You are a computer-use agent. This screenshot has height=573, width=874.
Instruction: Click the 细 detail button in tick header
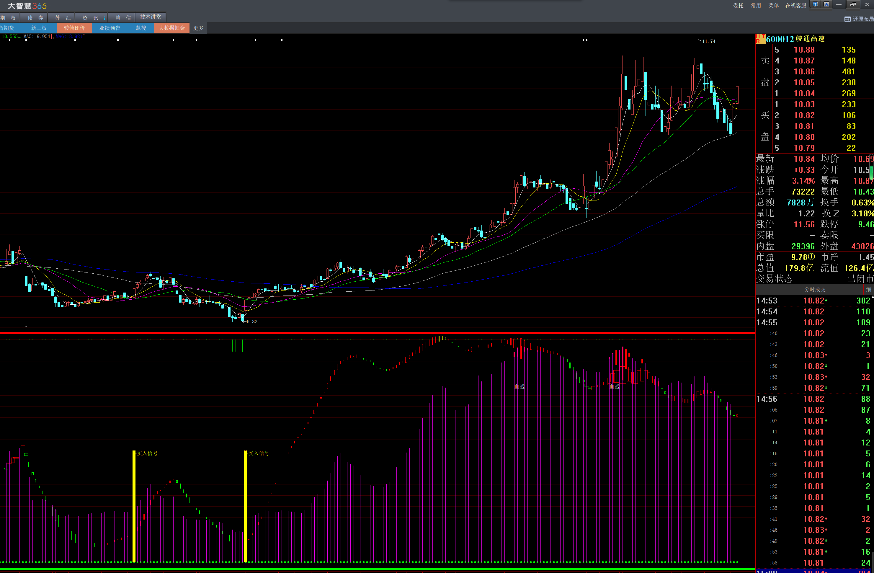(x=868, y=289)
